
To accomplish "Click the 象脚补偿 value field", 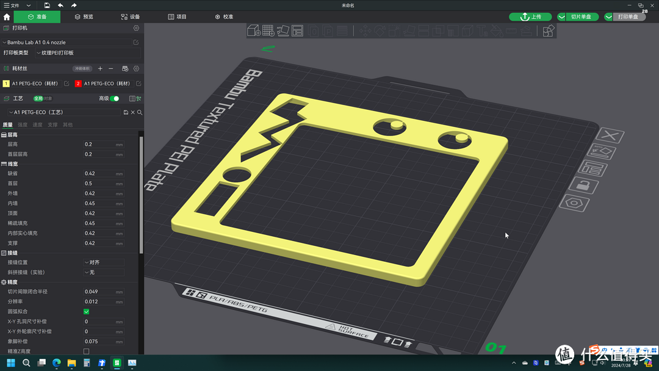I will [x=103, y=342].
